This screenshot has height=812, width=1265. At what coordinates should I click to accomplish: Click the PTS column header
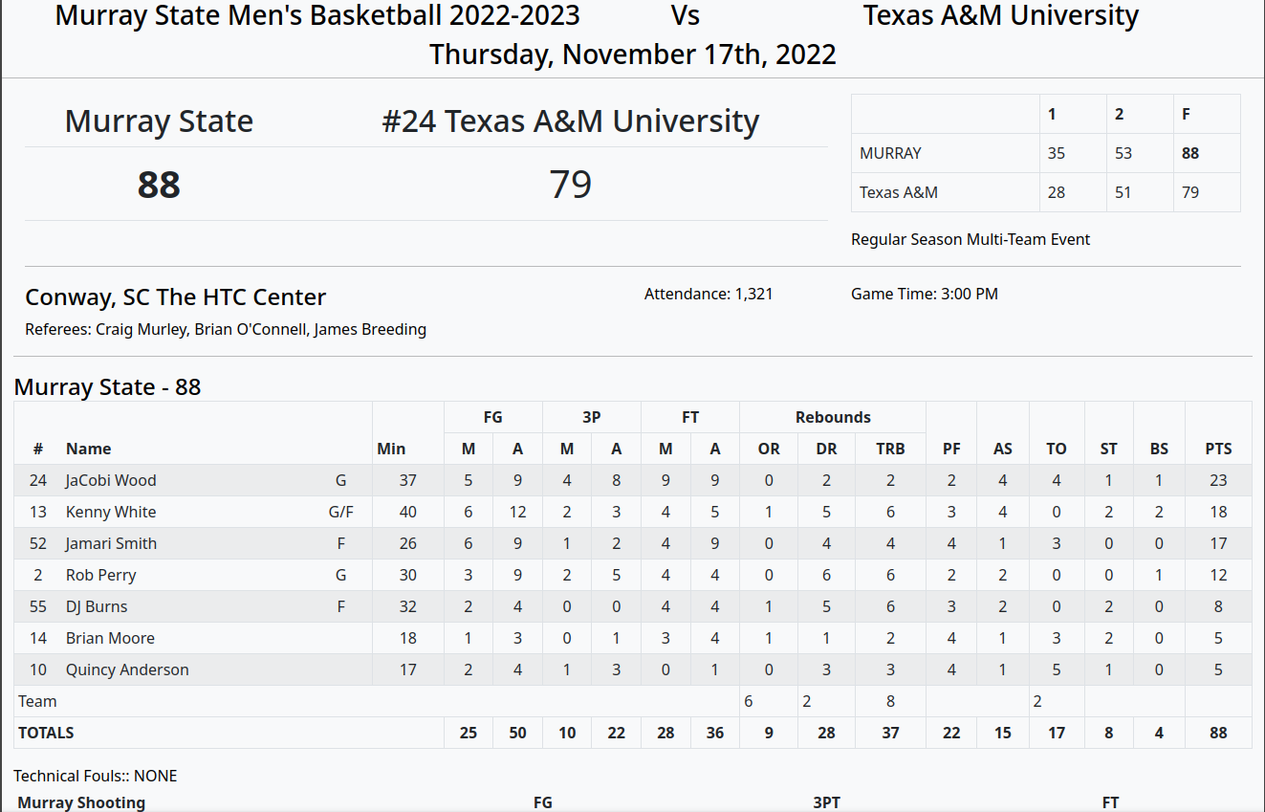coord(1218,449)
